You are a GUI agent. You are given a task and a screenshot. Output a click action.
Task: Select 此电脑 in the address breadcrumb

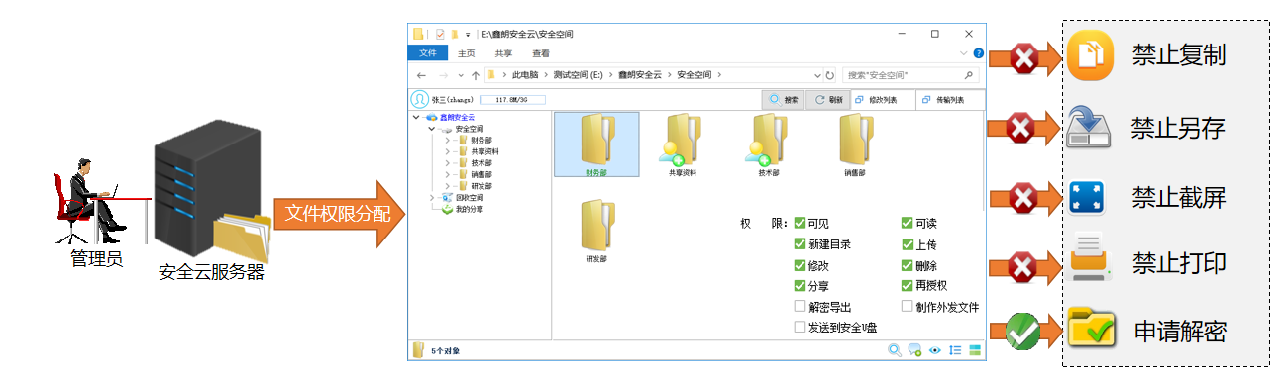(x=526, y=75)
